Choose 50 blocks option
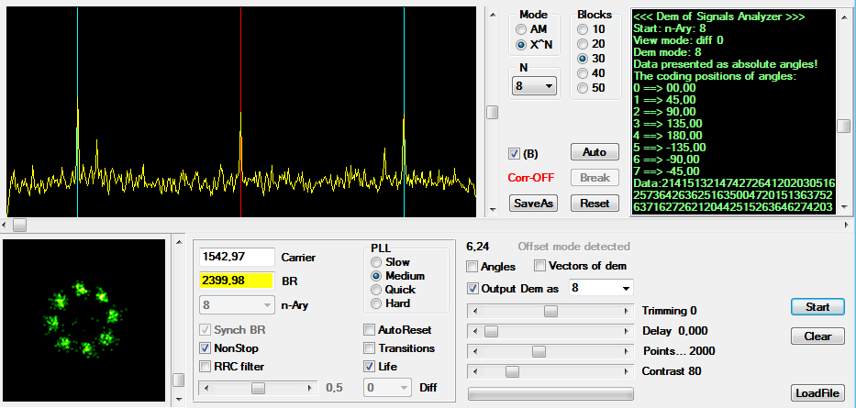The width and height of the screenshot is (856, 408). click(583, 88)
